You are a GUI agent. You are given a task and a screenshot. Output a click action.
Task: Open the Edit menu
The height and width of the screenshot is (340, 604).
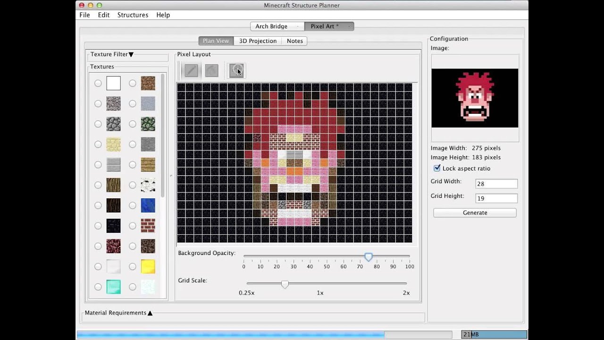point(104,15)
